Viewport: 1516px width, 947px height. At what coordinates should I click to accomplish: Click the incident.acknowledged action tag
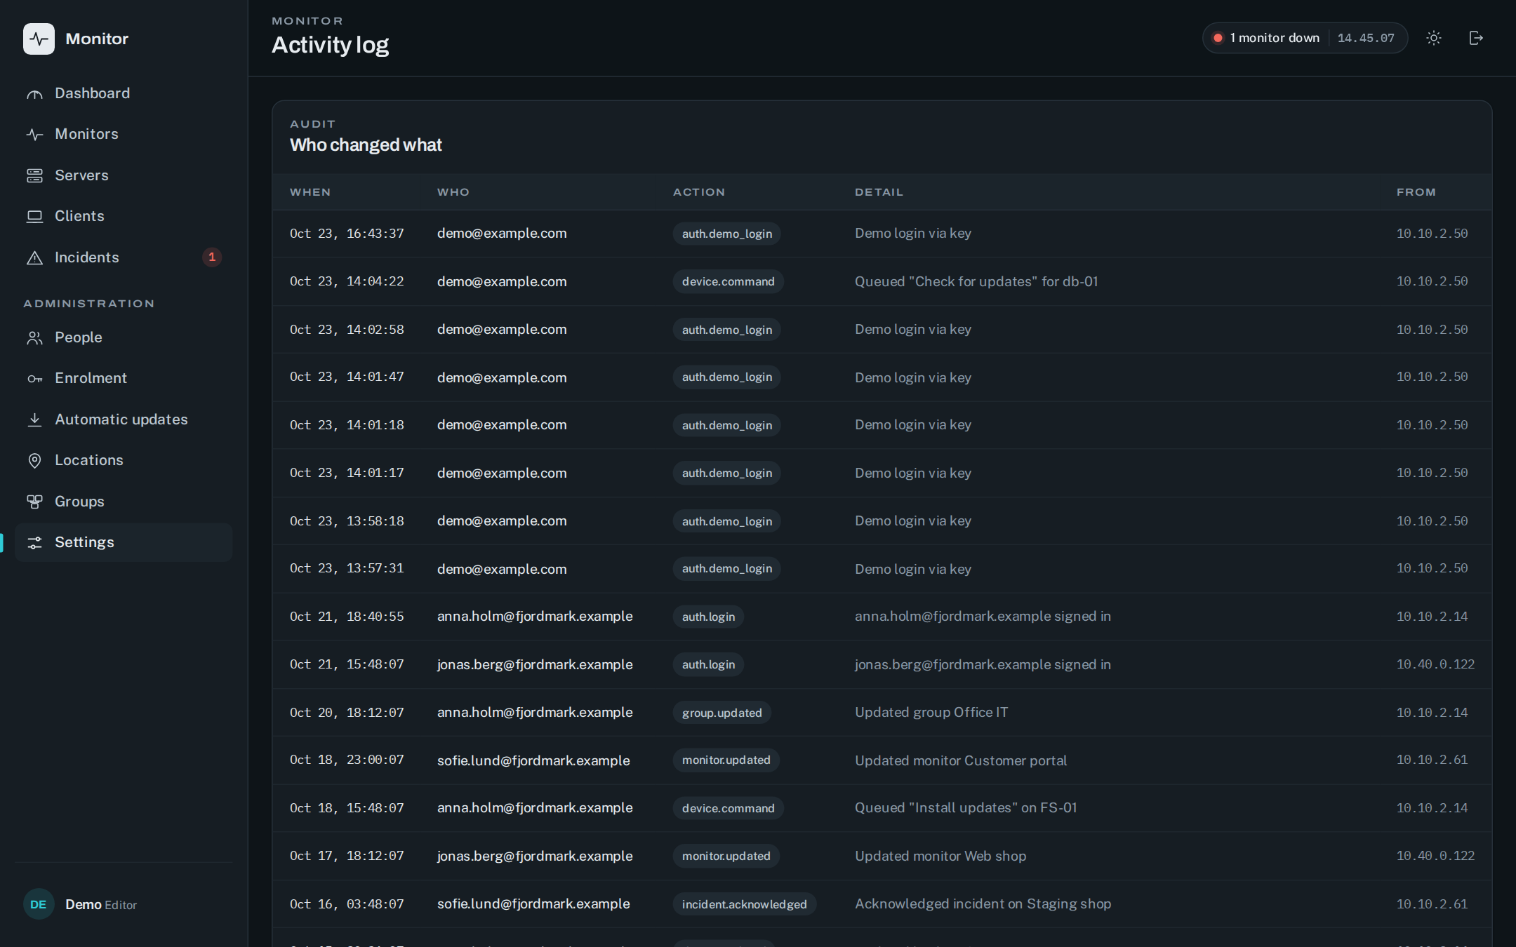pyautogui.click(x=744, y=904)
